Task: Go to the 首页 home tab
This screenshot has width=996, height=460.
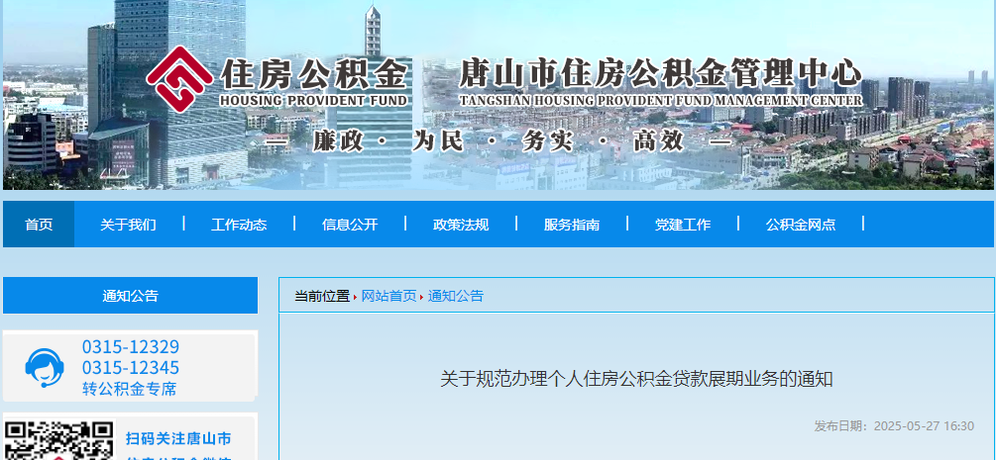Action: point(39,225)
